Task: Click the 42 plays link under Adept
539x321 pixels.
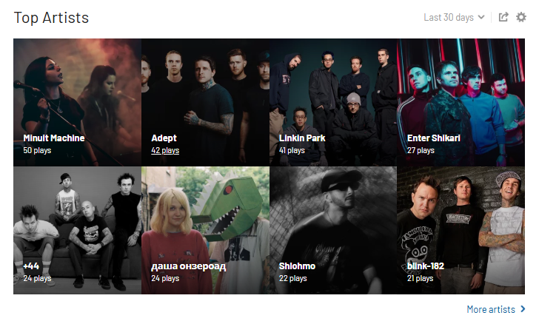Action: [x=165, y=150]
